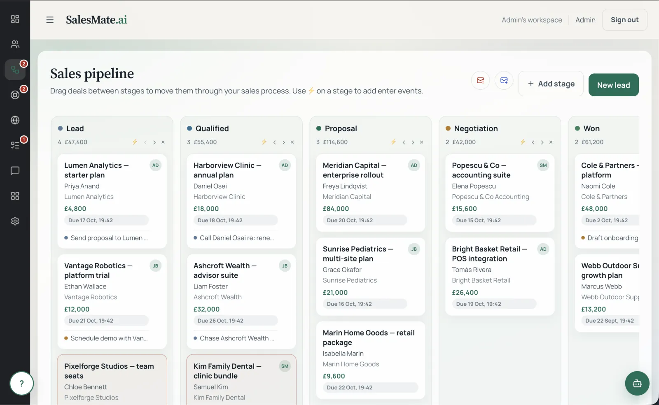Open the hamburger menu beside the SalesMate.ai logo

click(x=50, y=20)
